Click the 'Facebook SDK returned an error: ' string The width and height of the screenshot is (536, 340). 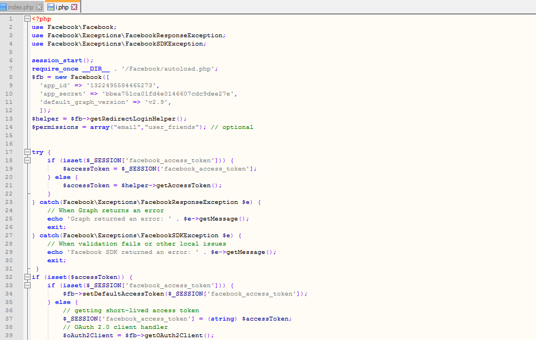(x=133, y=252)
